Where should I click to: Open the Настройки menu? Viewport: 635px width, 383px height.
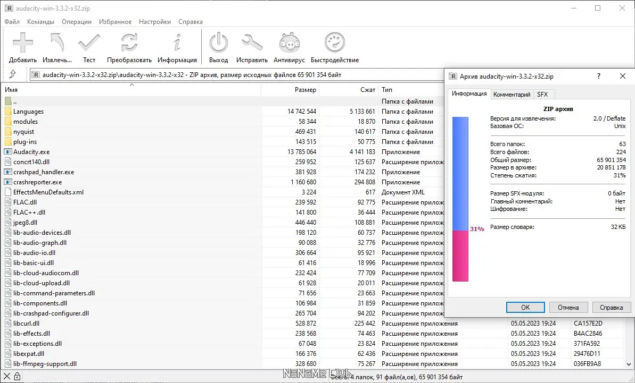pos(155,22)
